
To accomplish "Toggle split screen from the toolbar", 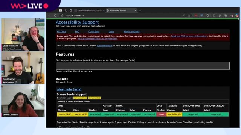I will [214, 15].
